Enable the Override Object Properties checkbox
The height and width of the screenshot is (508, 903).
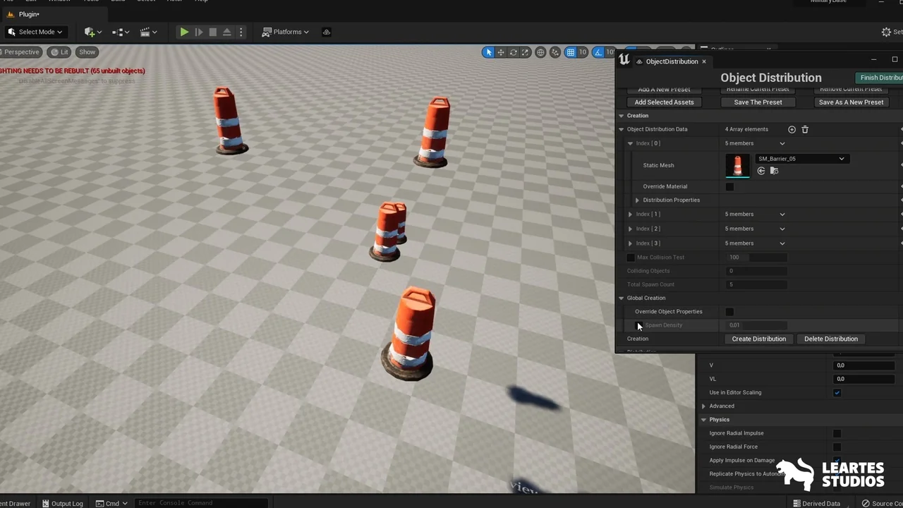tap(729, 312)
